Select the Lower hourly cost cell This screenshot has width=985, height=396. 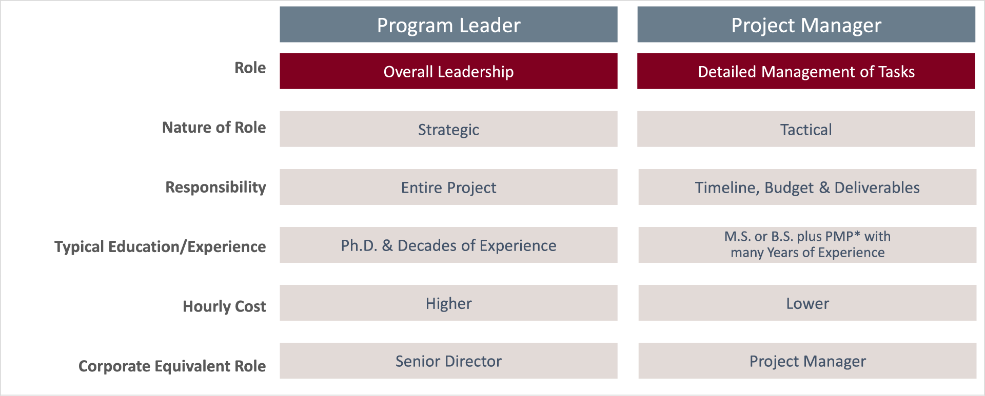pos(807,303)
